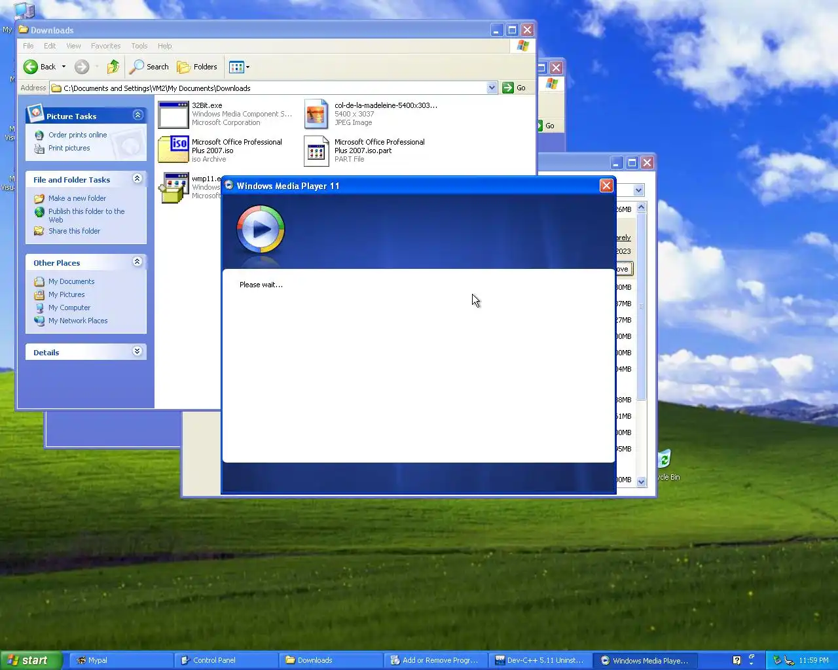Expand the Address bar dropdown
The width and height of the screenshot is (838, 670).
tap(492, 88)
